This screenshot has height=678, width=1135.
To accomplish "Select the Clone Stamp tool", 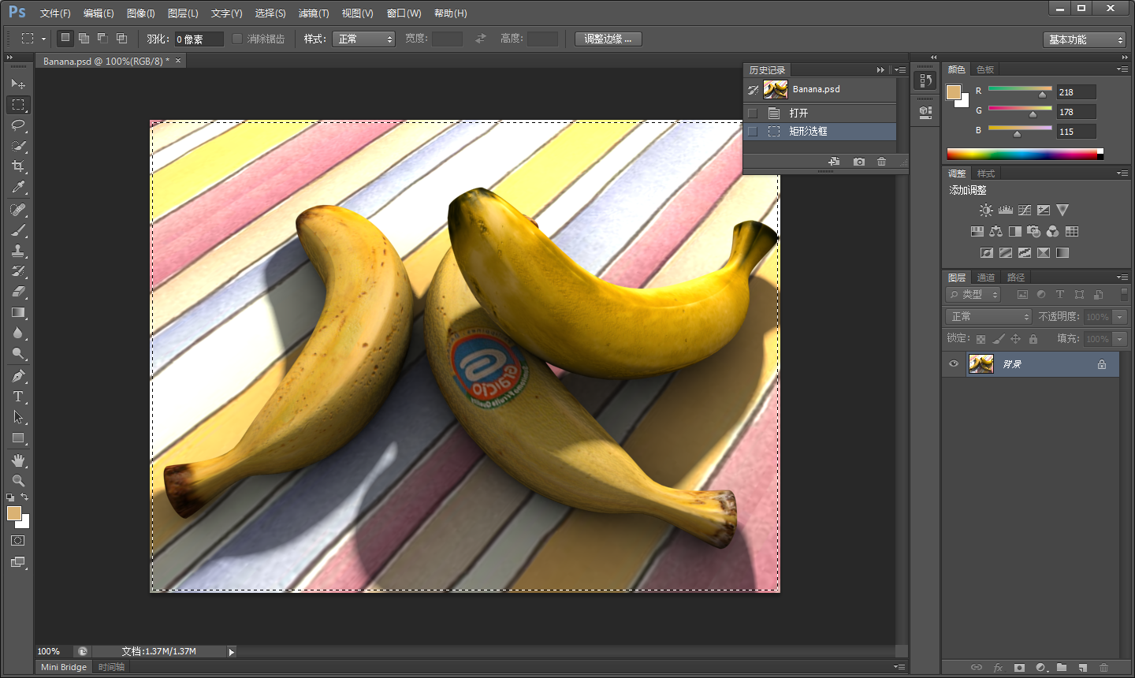I will click(18, 251).
